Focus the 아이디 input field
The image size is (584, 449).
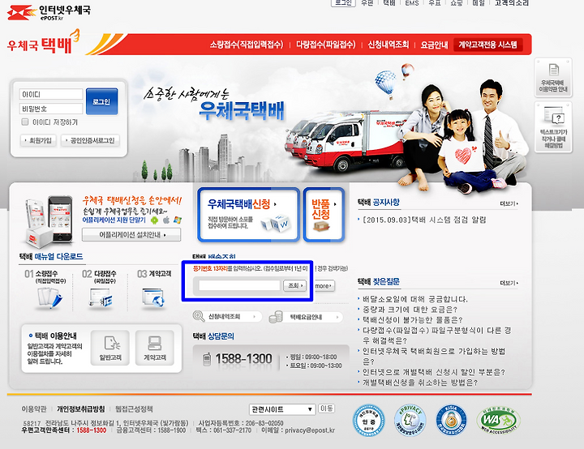[50, 94]
